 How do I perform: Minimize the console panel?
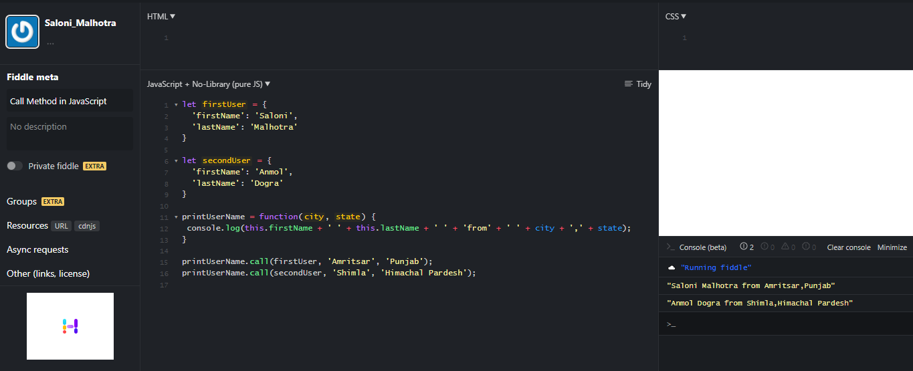[892, 247]
